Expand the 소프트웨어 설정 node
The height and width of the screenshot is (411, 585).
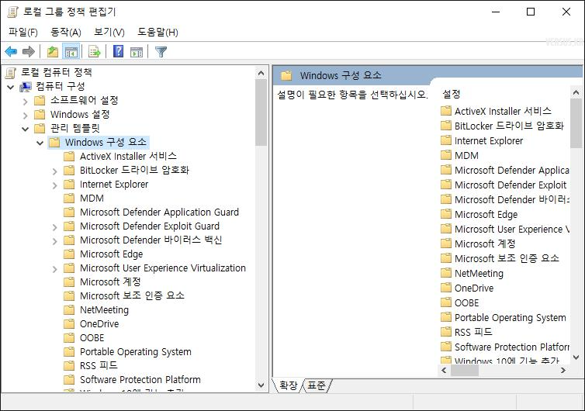click(26, 101)
